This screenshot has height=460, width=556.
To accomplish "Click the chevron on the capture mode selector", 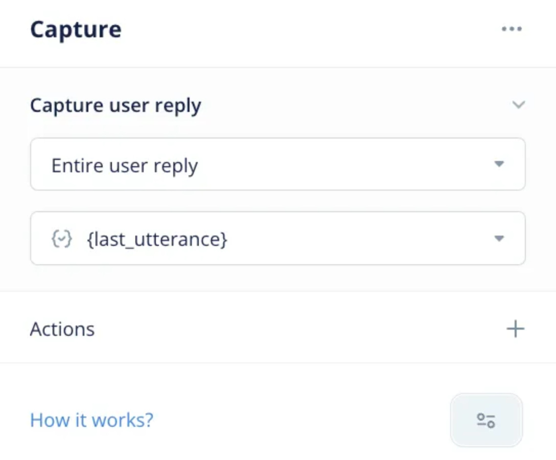I will pyautogui.click(x=500, y=165).
